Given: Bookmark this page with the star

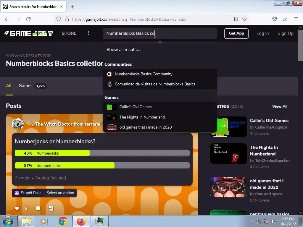Looking at the screenshot, I should (244, 19).
